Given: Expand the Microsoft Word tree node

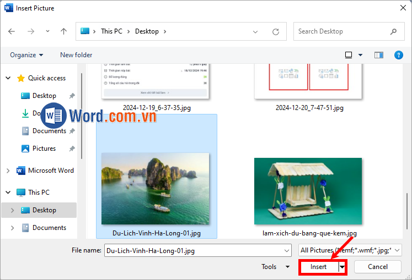Looking at the screenshot, I should point(8,171).
